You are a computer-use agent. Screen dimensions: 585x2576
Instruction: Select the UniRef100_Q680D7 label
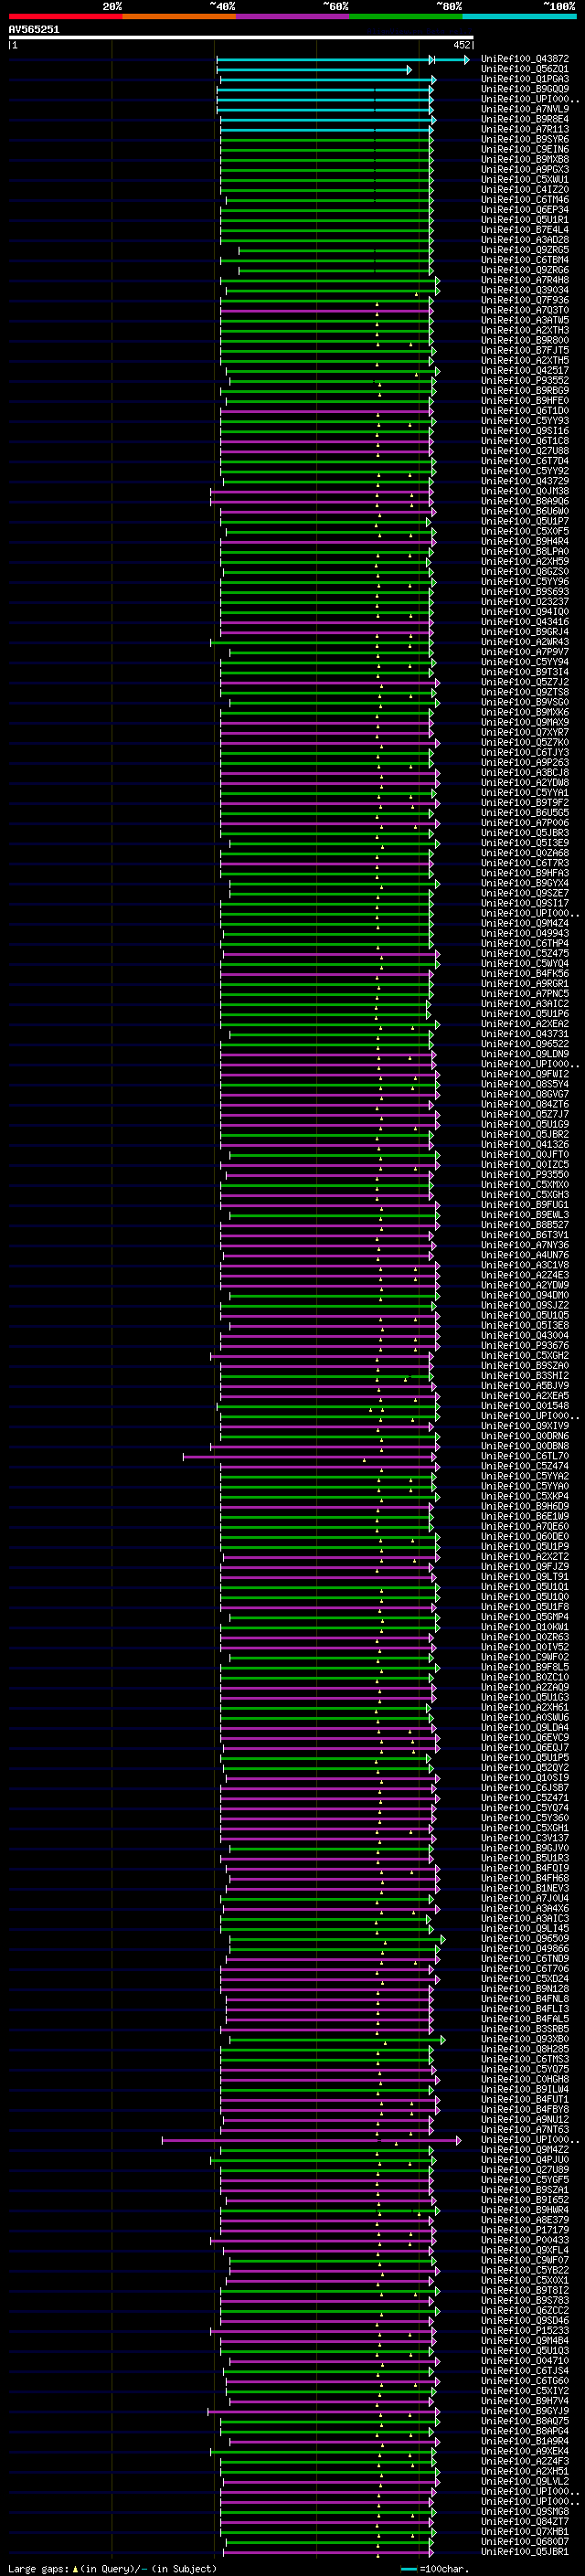(x=524, y=2540)
